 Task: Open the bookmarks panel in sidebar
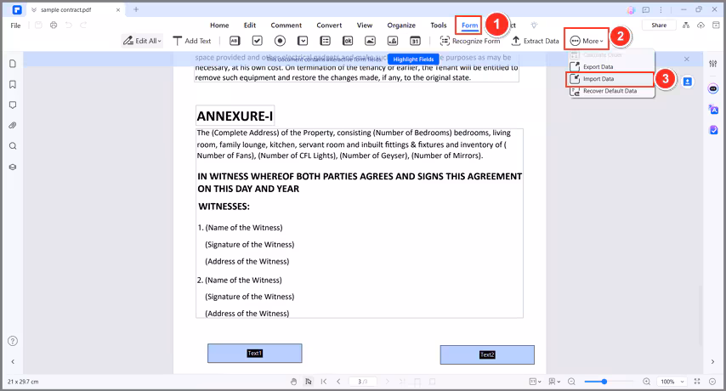13,84
